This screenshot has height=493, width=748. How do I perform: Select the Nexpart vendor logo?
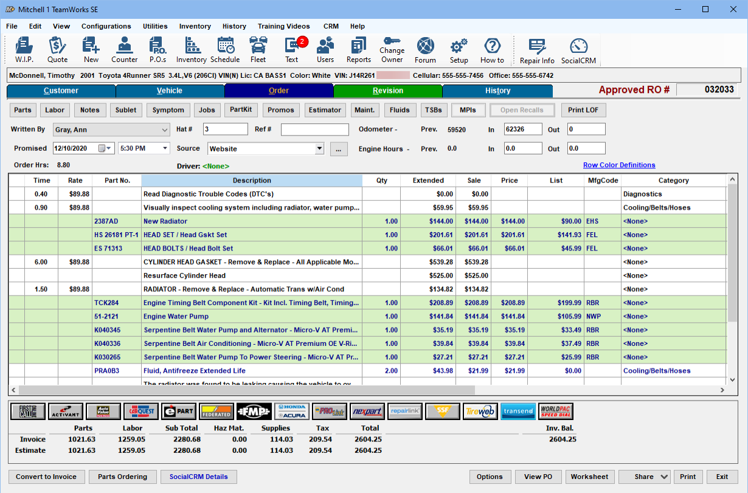tap(368, 411)
